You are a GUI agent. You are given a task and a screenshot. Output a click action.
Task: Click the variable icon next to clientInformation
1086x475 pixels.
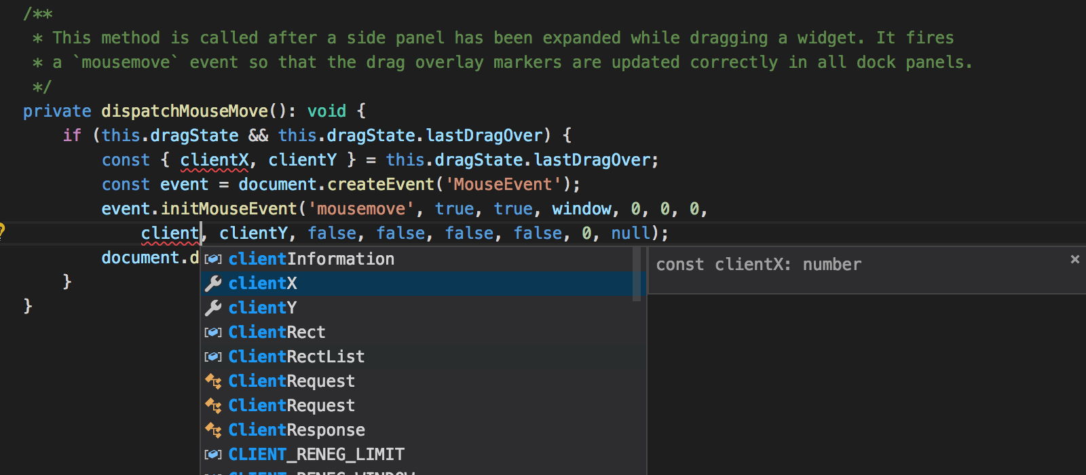[213, 259]
